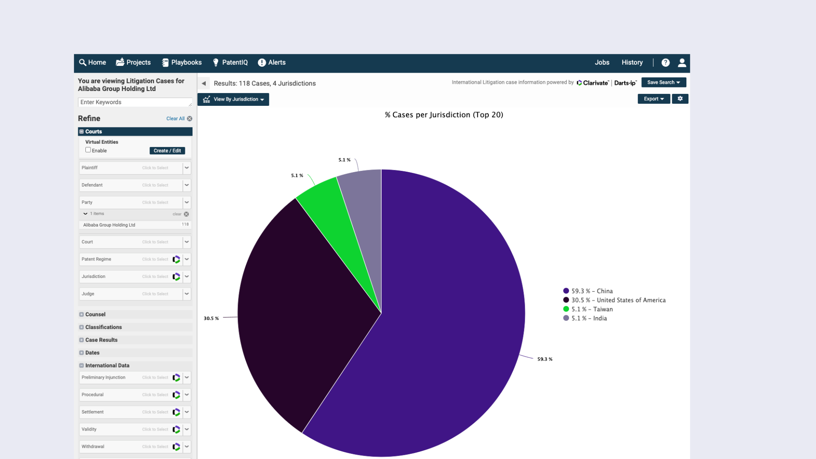Click Clarivate icon in Jurisdiction row

176,277
